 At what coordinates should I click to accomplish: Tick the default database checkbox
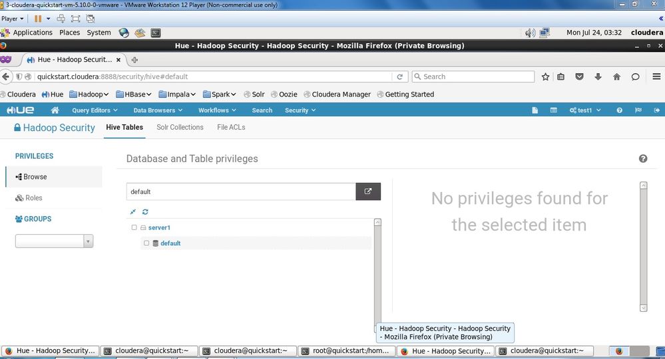pos(146,243)
